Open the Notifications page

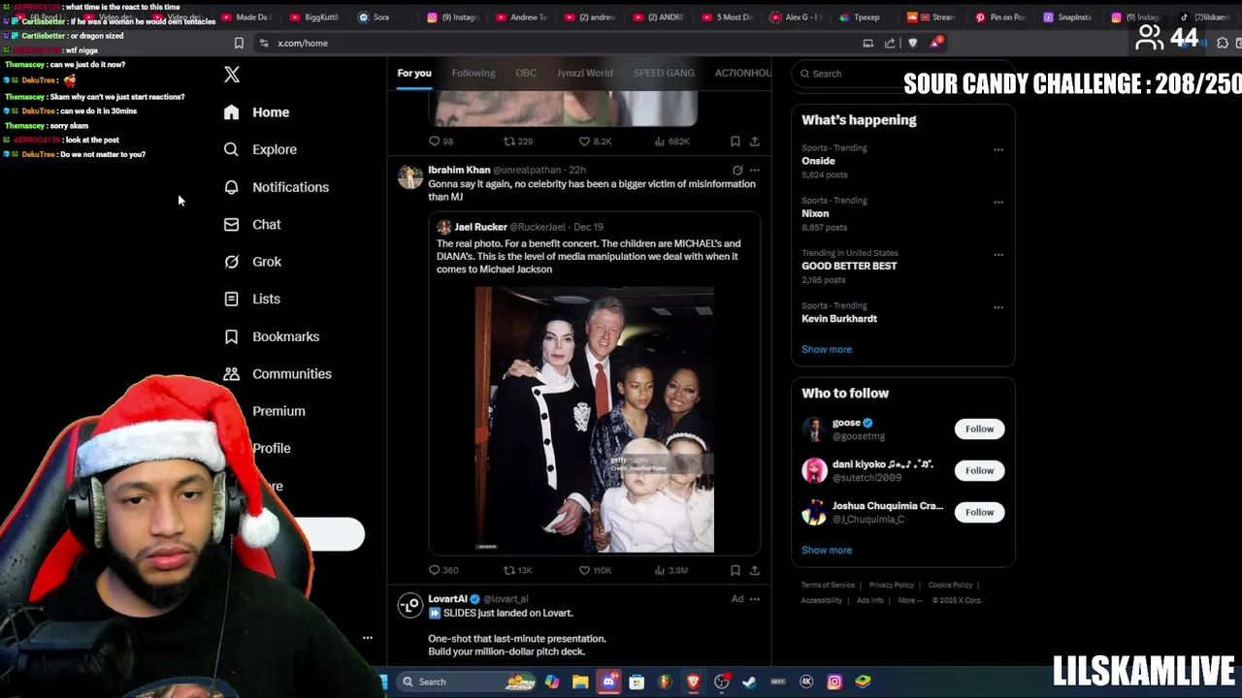[x=276, y=187]
